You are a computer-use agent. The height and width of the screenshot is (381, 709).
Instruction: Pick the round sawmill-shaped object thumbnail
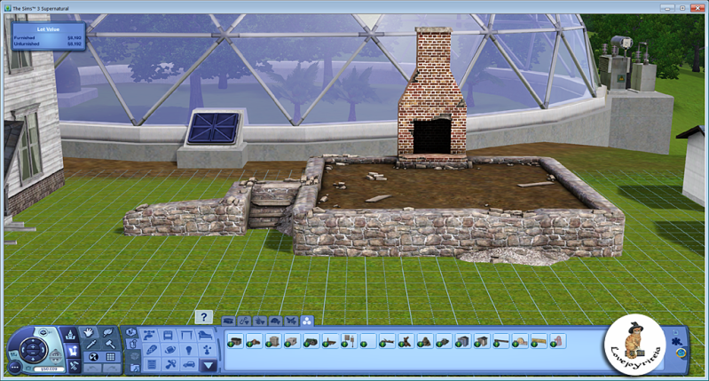520,342
